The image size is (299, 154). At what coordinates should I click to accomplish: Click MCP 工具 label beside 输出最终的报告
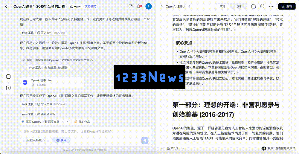35,68
